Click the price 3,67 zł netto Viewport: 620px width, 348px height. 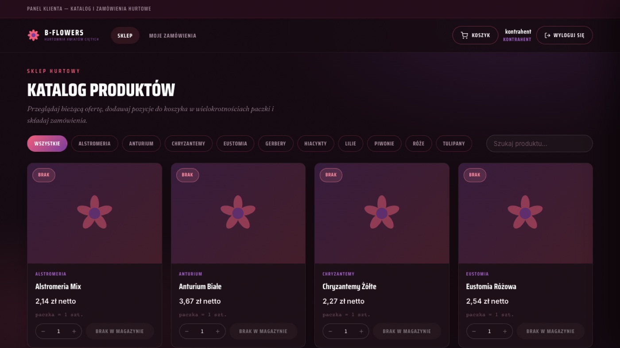point(200,301)
